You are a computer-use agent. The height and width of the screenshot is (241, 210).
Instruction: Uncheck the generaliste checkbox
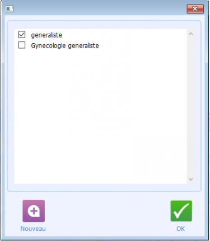pyautogui.click(x=22, y=35)
